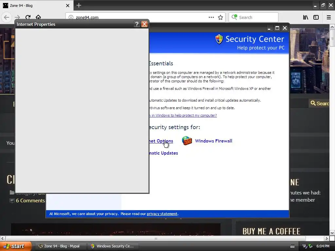Close the Internet Properties dialog
Viewport: 335px width, 251px height.
(144, 24)
